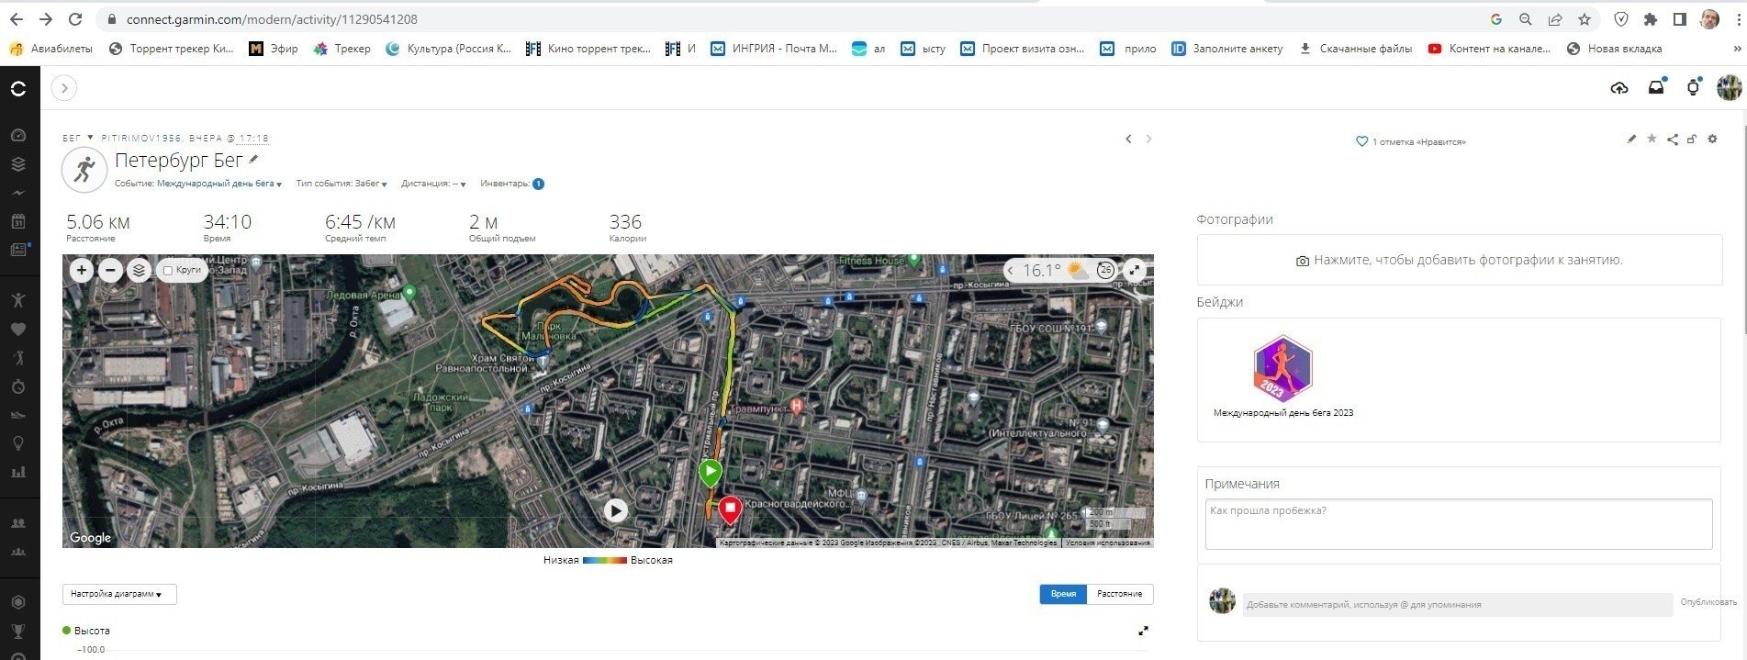The image size is (1747, 660).
Task: Play the route animation on map
Action: tap(615, 510)
